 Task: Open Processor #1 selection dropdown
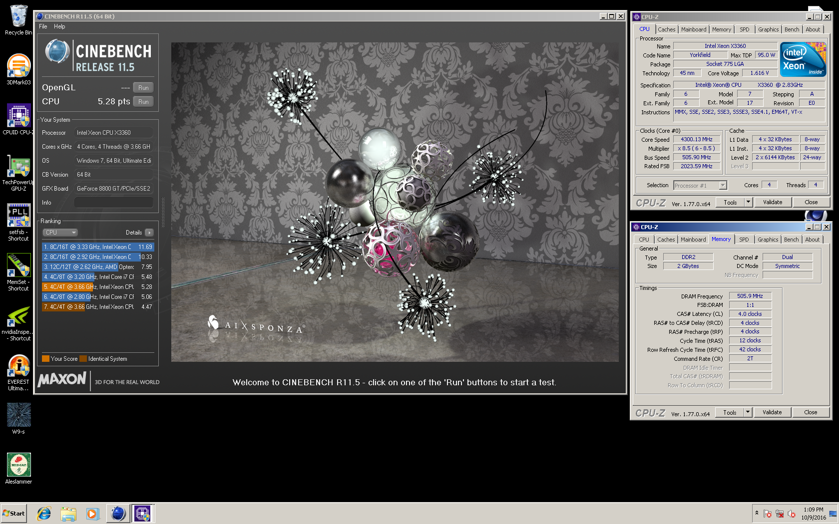700,186
